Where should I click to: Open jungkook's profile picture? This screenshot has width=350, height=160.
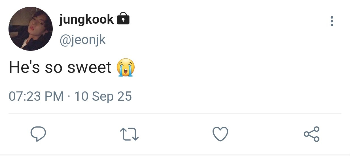click(x=31, y=29)
